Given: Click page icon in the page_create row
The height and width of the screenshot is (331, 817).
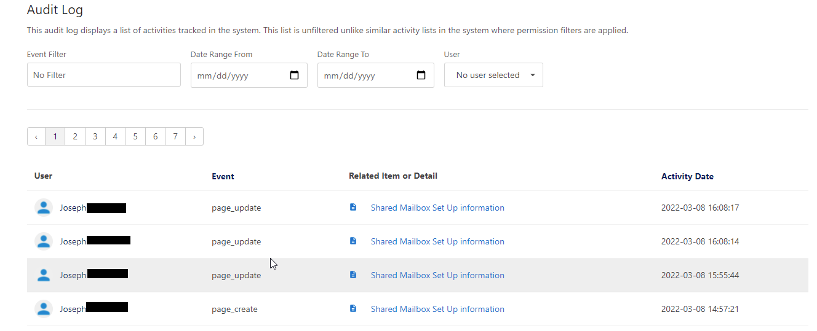Looking at the screenshot, I should point(353,309).
